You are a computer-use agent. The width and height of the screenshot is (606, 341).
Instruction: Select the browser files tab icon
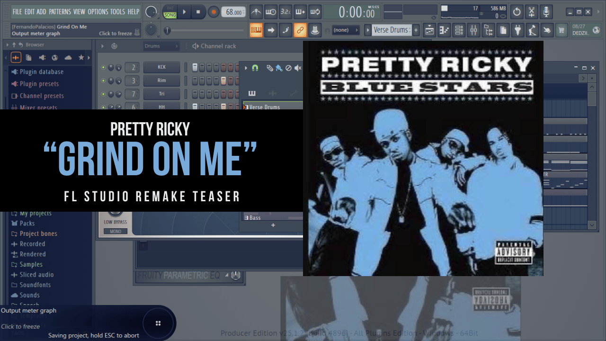coord(29,58)
